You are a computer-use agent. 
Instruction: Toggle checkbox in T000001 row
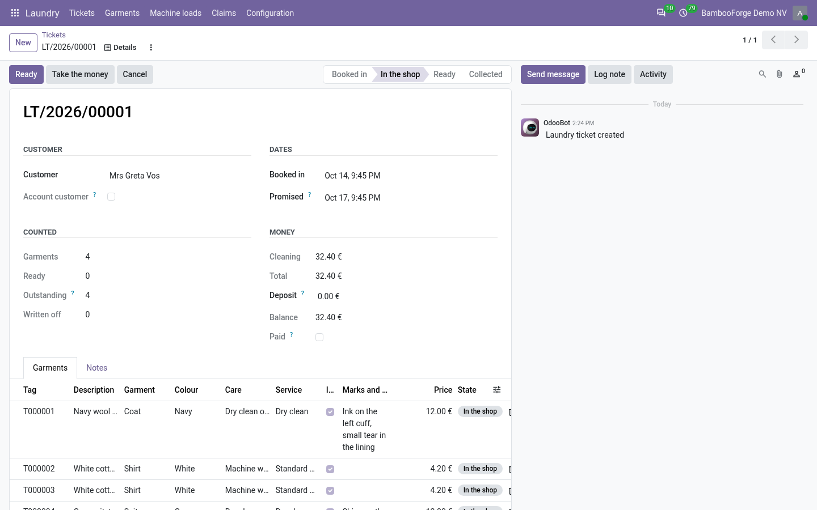[x=330, y=412]
